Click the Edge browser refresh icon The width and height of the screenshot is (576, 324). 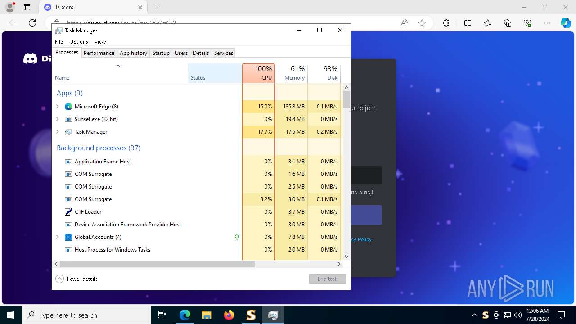32,23
